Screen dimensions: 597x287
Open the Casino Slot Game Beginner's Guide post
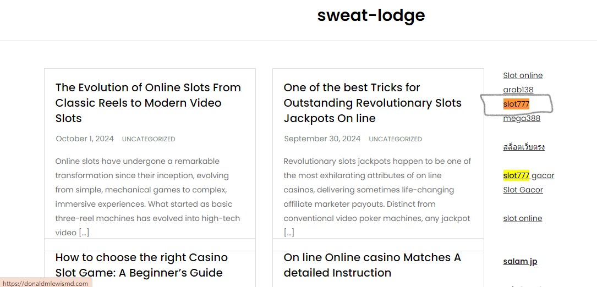(x=141, y=265)
